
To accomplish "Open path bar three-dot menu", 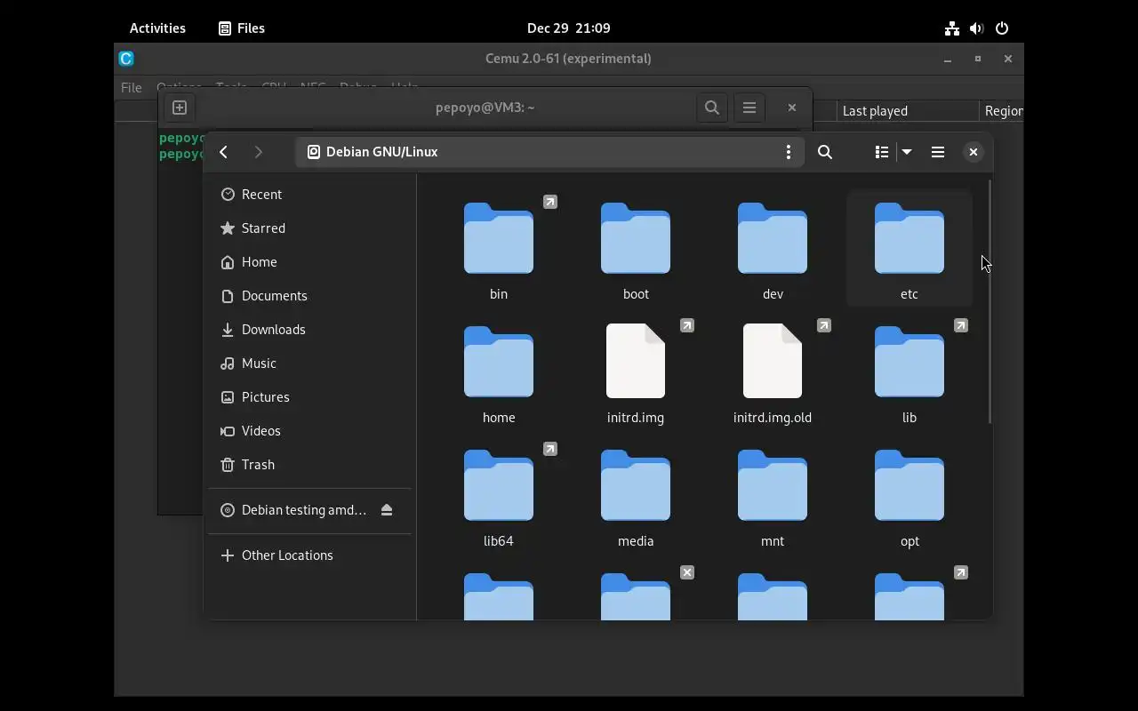I will 788,152.
